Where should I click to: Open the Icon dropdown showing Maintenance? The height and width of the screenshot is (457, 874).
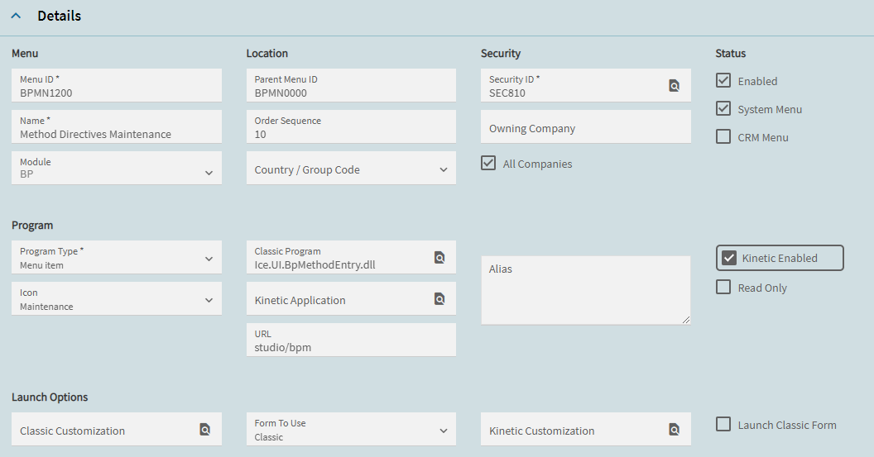coord(117,299)
